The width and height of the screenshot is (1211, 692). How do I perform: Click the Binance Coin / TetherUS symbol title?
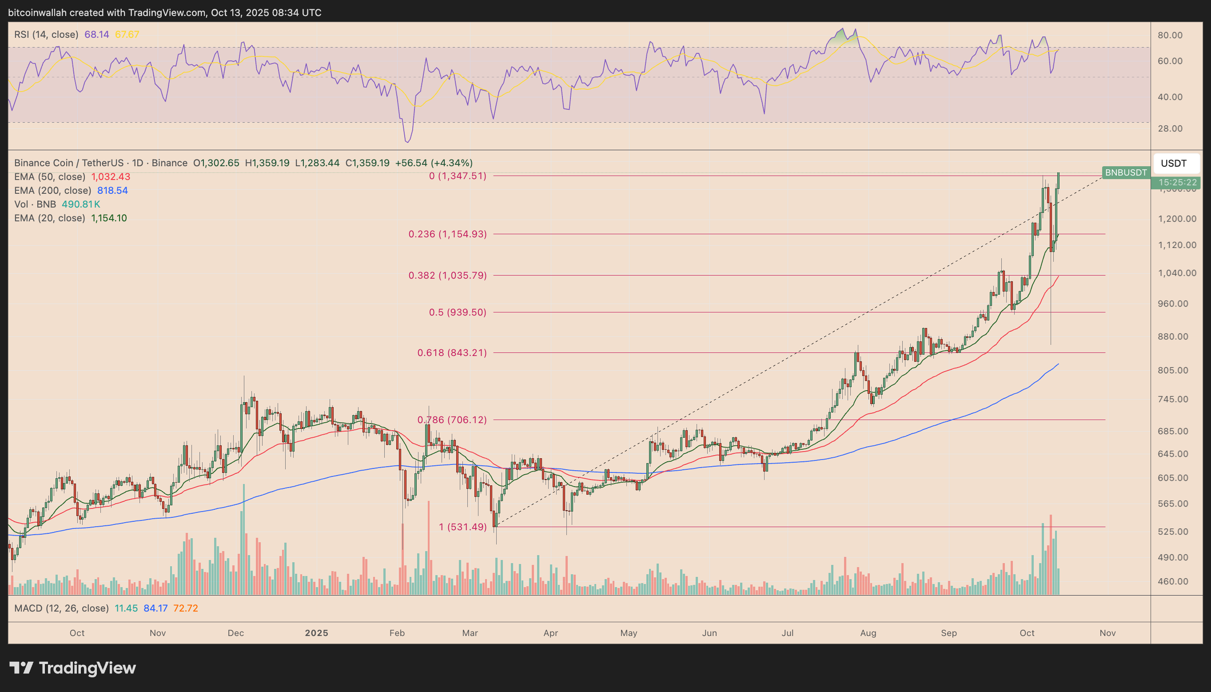[x=68, y=163]
